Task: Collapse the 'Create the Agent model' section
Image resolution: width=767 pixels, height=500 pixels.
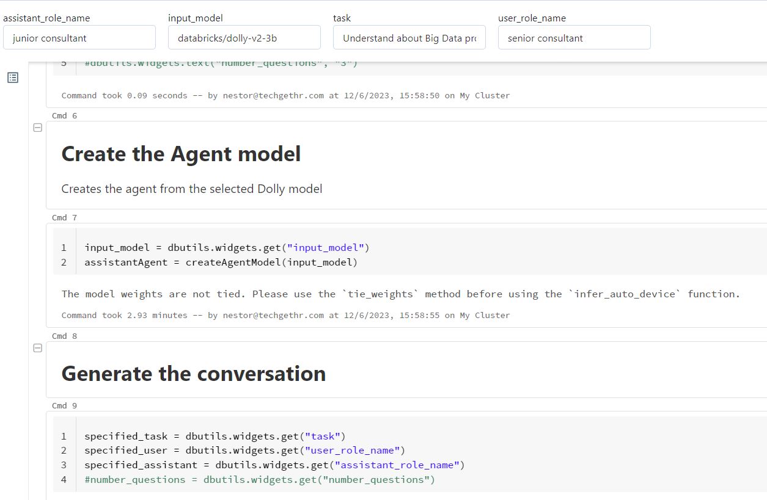Action: 37,128
